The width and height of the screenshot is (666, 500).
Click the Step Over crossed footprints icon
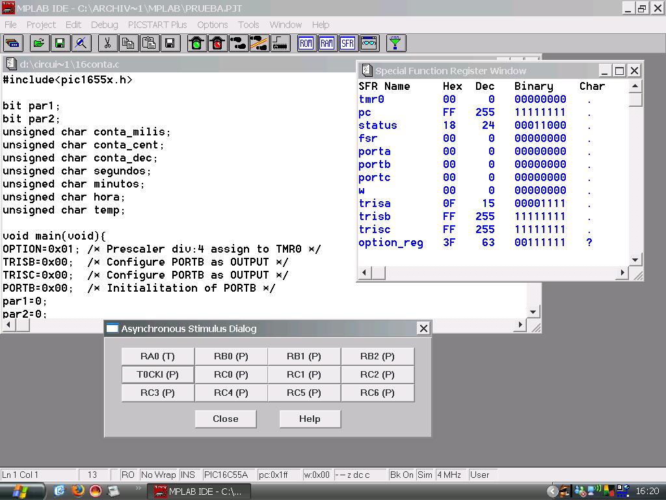(x=259, y=44)
